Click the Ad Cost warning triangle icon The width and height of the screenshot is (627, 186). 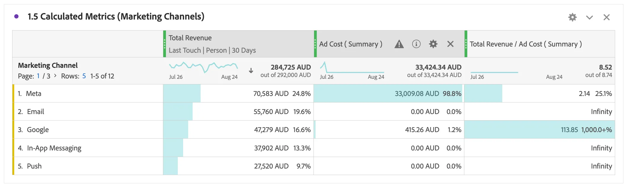coord(399,44)
